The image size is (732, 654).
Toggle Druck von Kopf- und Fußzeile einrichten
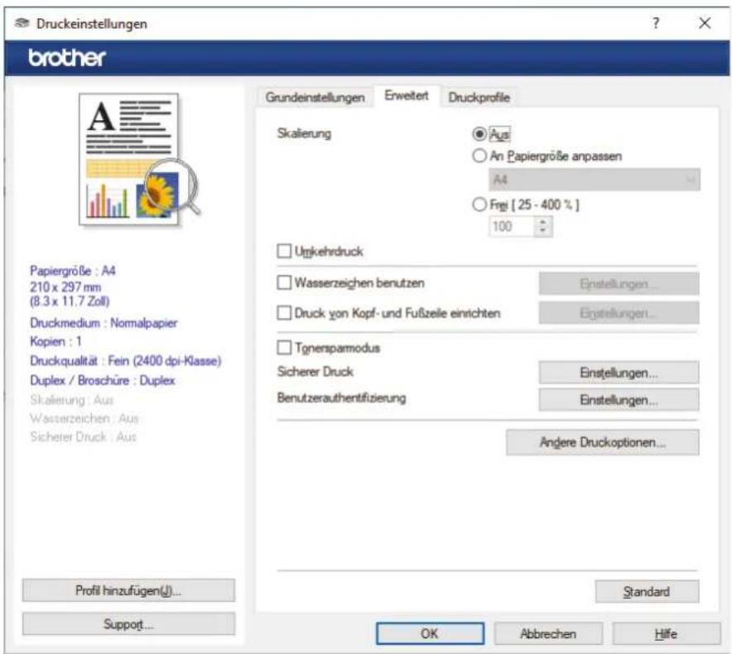click(x=284, y=313)
